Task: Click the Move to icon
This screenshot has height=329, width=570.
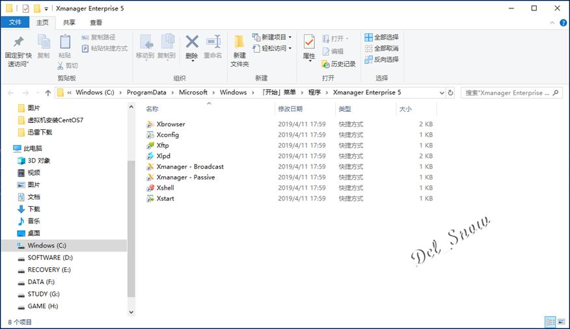Action: (x=145, y=42)
